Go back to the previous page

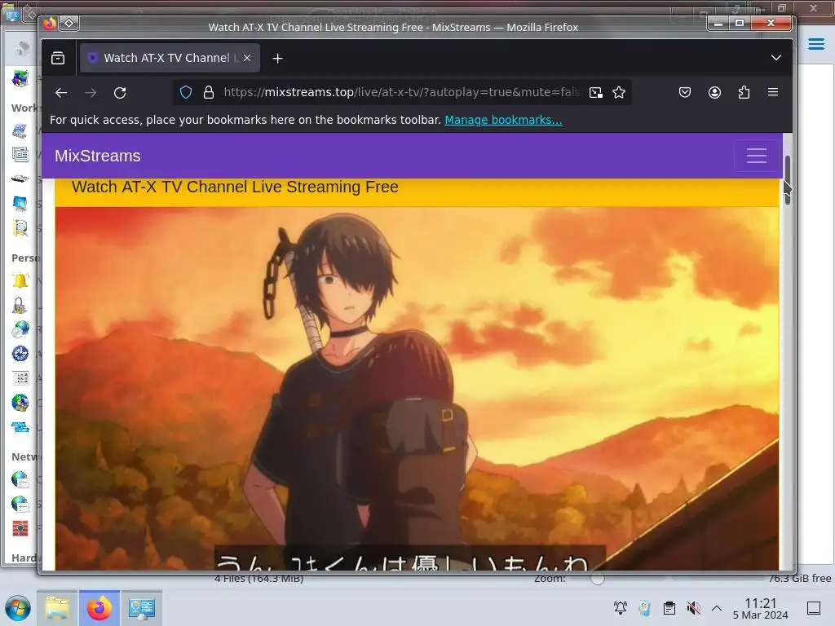click(x=60, y=93)
